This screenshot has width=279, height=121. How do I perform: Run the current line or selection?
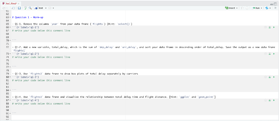[x=256, y=8]
